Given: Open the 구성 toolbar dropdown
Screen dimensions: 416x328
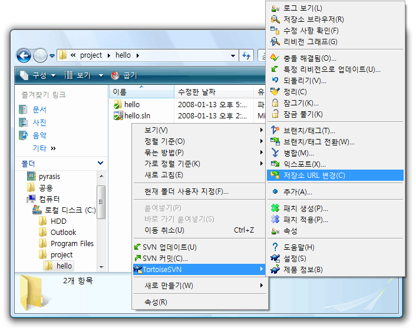Looking at the screenshot, I should point(38,75).
